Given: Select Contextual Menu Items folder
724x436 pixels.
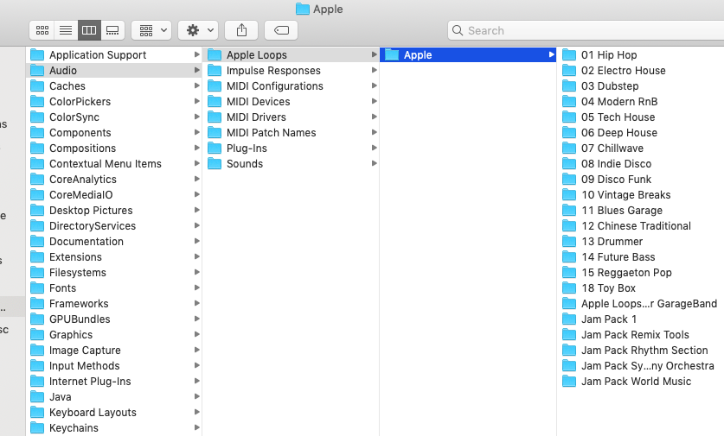Looking at the screenshot, I should pyautogui.click(x=114, y=164).
